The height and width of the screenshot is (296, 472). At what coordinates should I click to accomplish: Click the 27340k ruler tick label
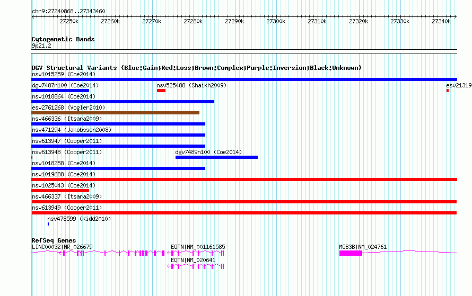pyautogui.click(x=441, y=21)
